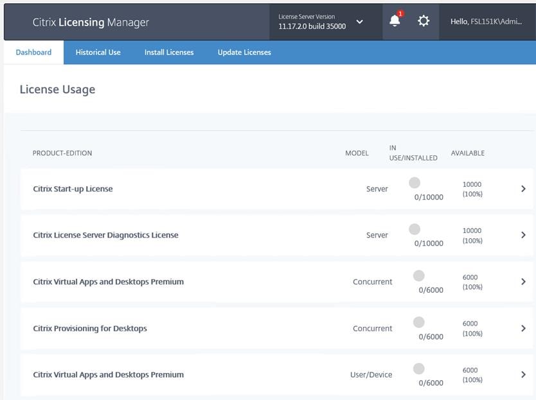
Task: Click usage circle for User/Device Virtual Apps Premium
Action: tap(418, 369)
